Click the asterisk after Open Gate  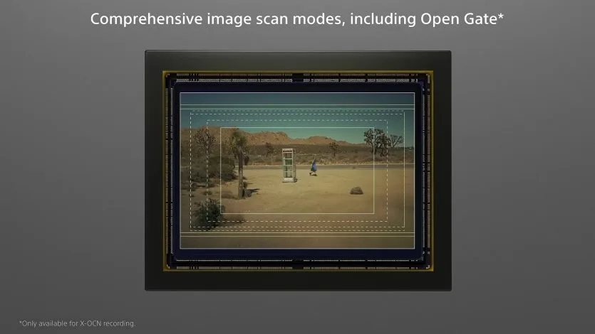tap(501, 16)
